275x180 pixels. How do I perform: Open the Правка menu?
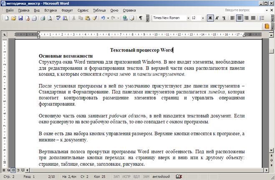coord(24,10)
